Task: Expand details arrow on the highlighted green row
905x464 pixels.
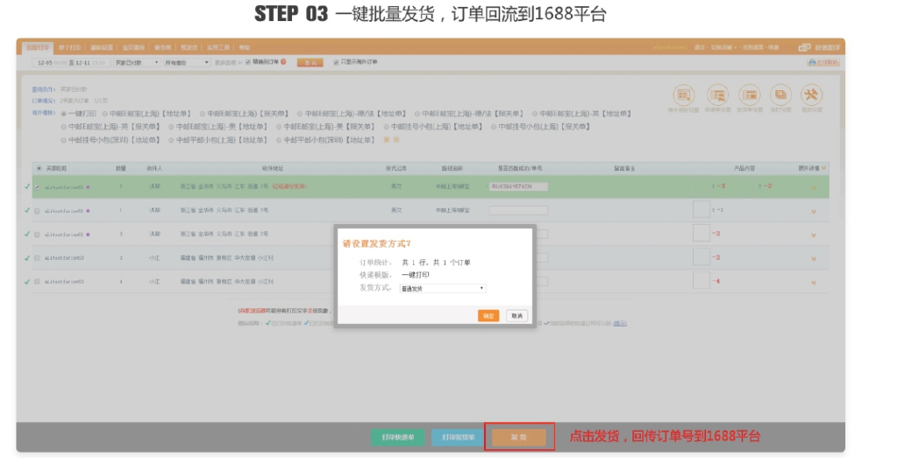Action: 813,187
